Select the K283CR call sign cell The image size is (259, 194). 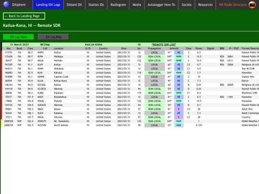[42, 105]
